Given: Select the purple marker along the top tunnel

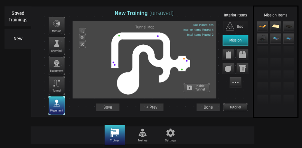Looking at the screenshot, I should click(158, 36).
